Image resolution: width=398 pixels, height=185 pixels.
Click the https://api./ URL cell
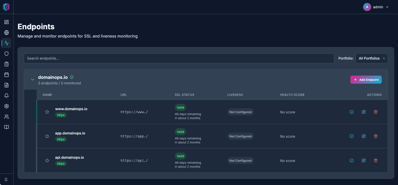(134, 160)
